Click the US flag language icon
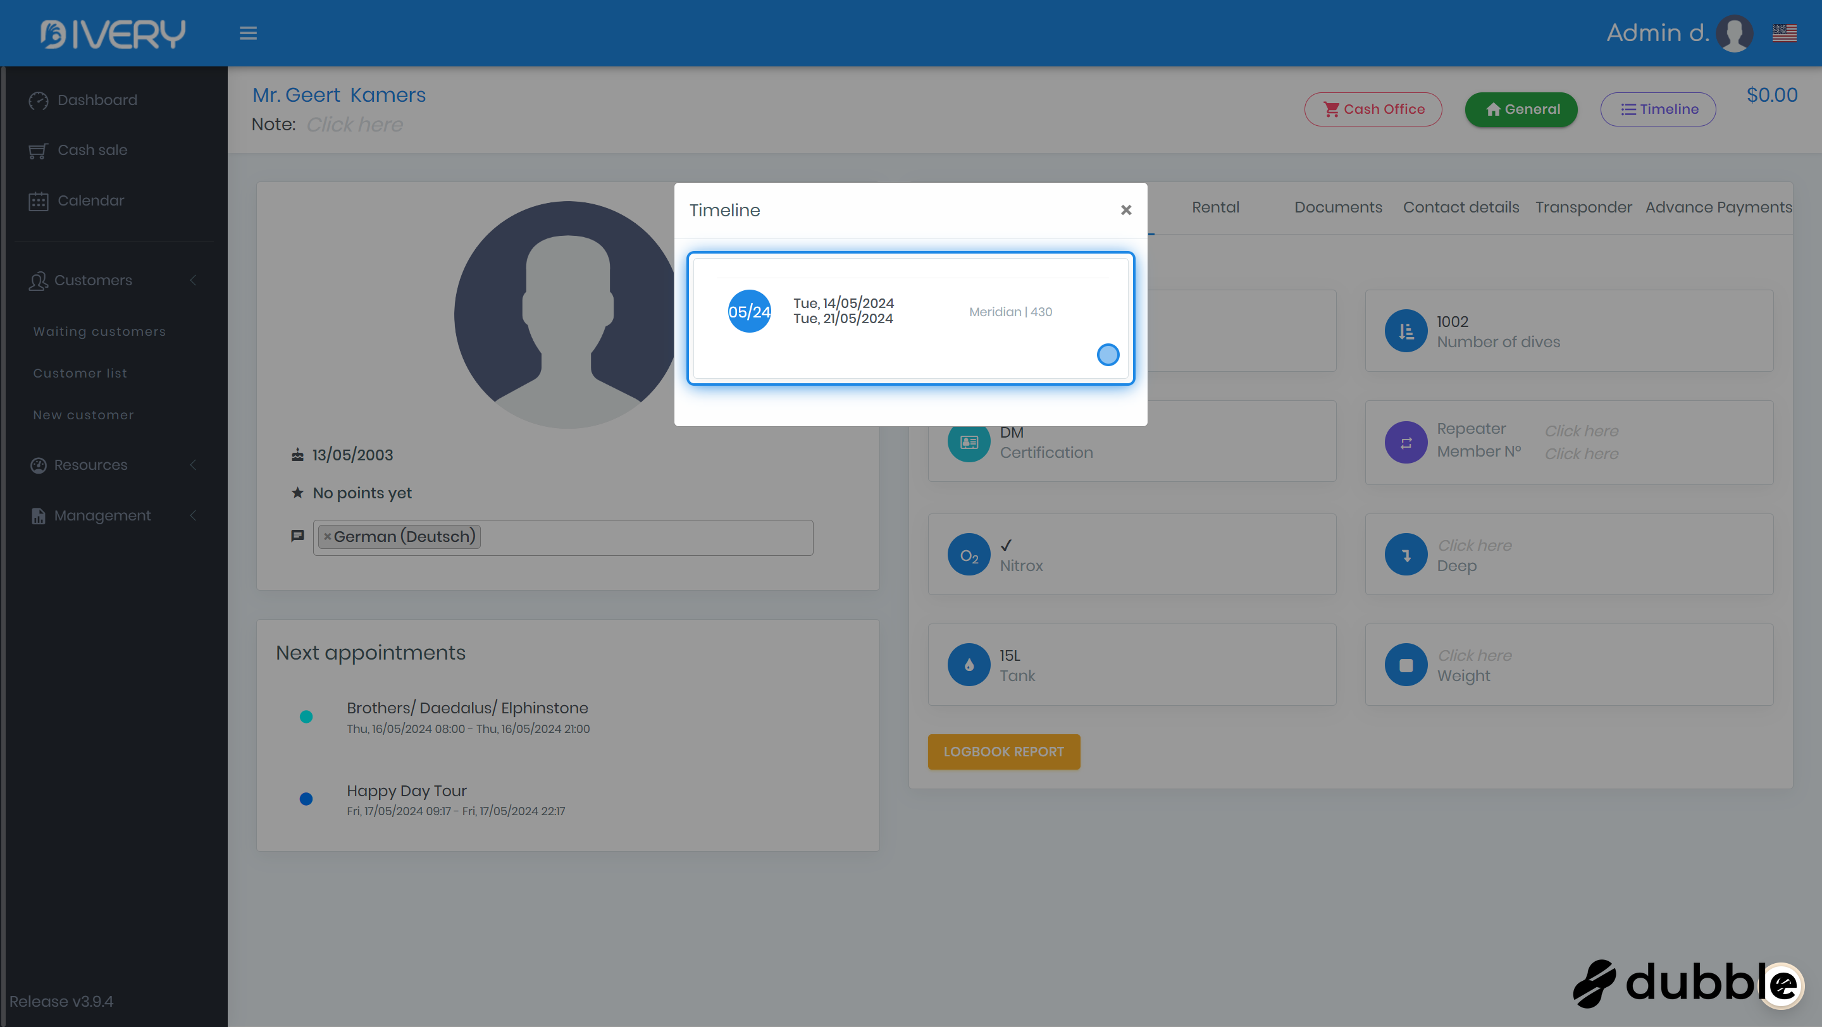Image resolution: width=1822 pixels, height=1027 pixels. (x=1784, y=34)
